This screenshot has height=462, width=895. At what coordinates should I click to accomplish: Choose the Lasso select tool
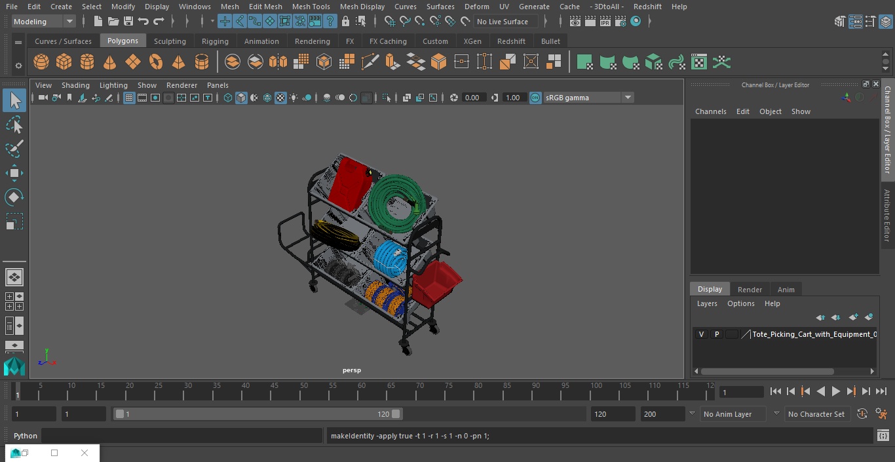pos(14,125)
